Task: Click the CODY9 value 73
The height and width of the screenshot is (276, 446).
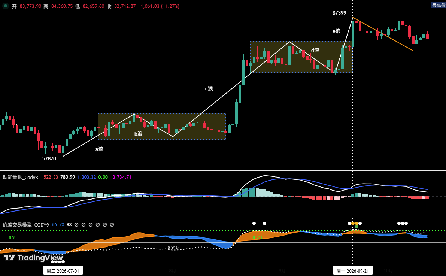Action: click(x=62, y=224)
